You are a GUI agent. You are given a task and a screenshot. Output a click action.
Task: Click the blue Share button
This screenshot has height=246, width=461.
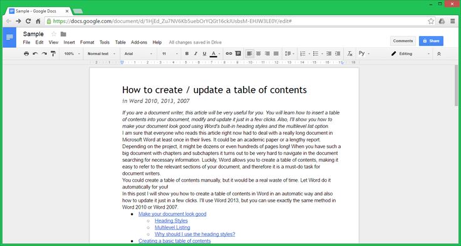(431, 41)
